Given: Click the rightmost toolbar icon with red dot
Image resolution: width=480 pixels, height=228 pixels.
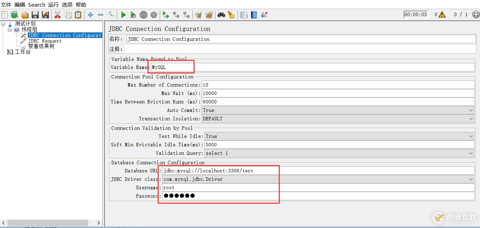Looking at the screenshot, I should tap(264, 15).
